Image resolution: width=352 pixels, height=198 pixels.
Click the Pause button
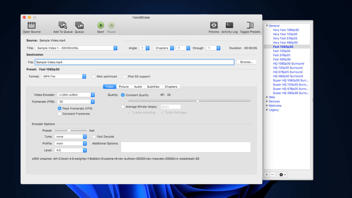point(111,25)
